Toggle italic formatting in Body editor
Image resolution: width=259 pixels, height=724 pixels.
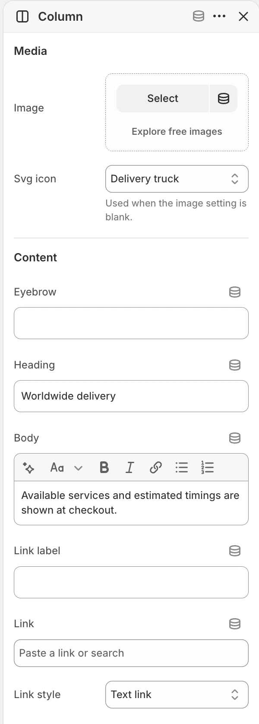tap(129, 467)
